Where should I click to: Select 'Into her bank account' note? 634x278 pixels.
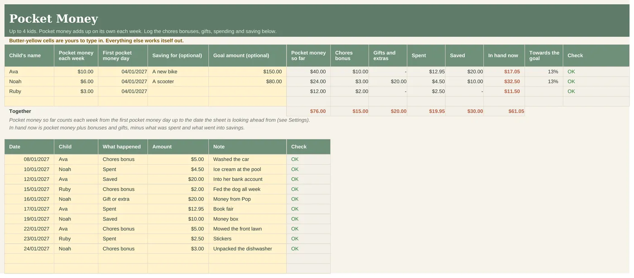coord(247,179)
